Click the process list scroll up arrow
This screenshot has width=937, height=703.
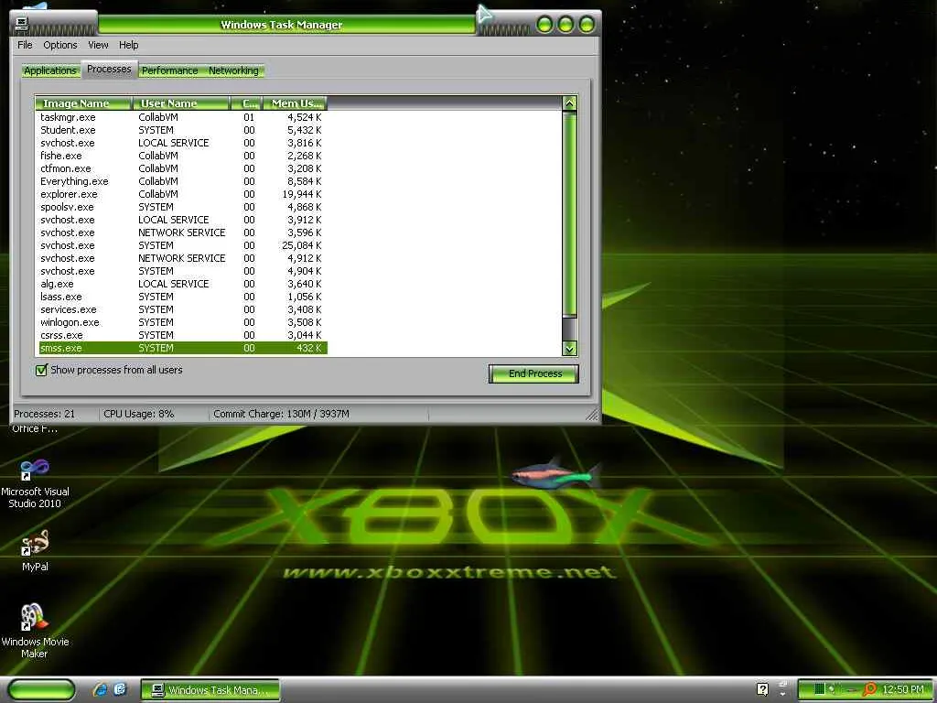(569, 103)
